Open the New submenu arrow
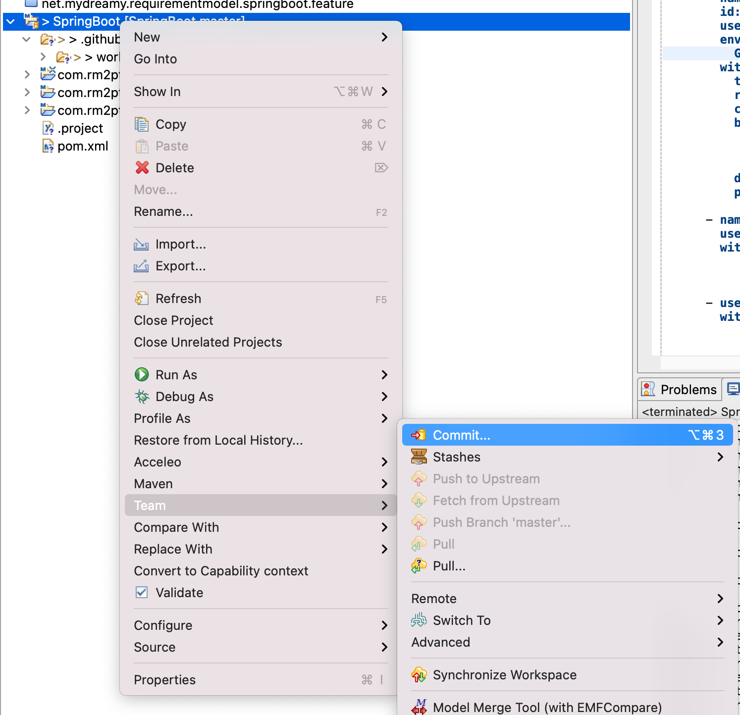 (x=384, y=37)
